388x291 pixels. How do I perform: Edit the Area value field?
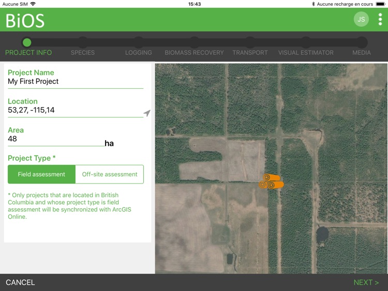tap(56, 139)
